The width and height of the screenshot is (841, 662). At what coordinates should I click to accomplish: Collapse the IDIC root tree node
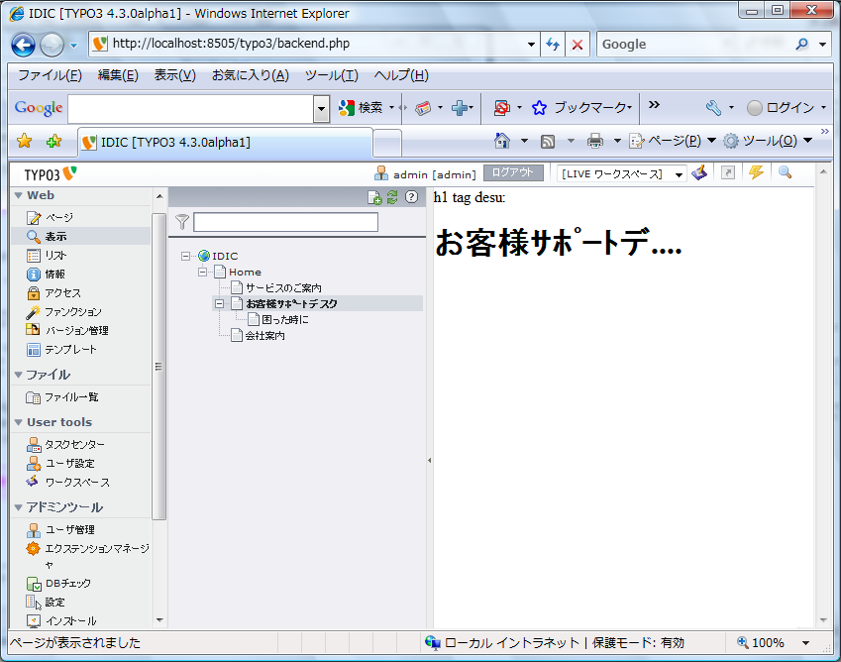pyautogui.click(x=185, y=257)
